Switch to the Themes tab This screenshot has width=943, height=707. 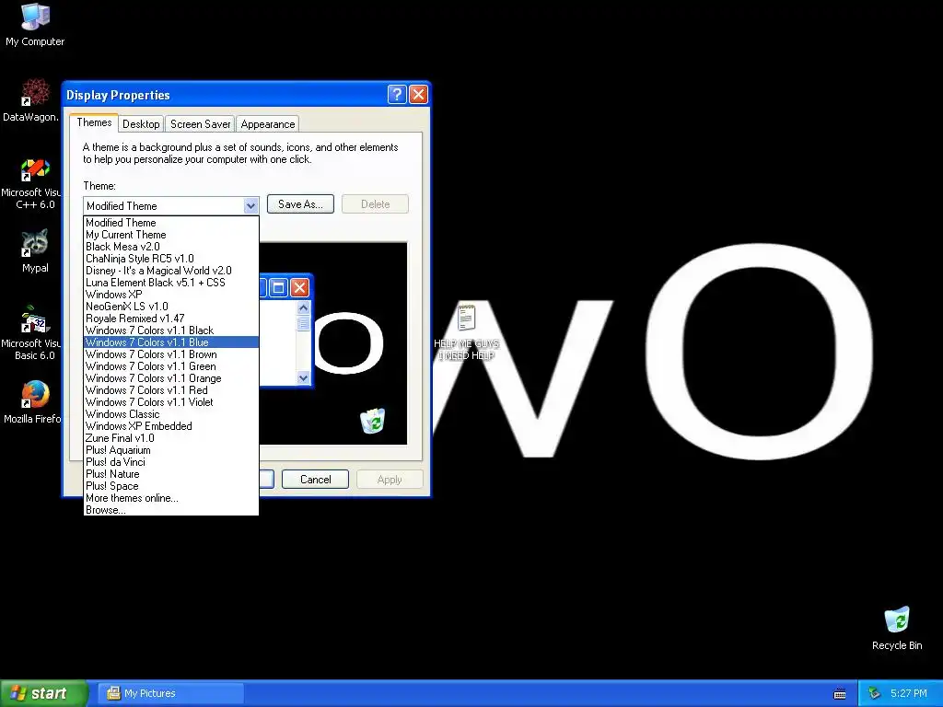(x=94, y=122)
